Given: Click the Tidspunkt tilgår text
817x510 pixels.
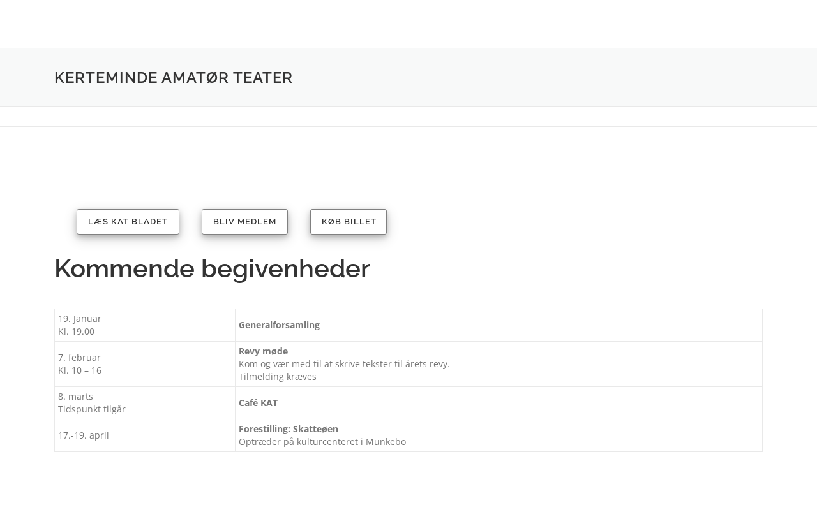Looking at the screenshot, I should click(92, 409).
